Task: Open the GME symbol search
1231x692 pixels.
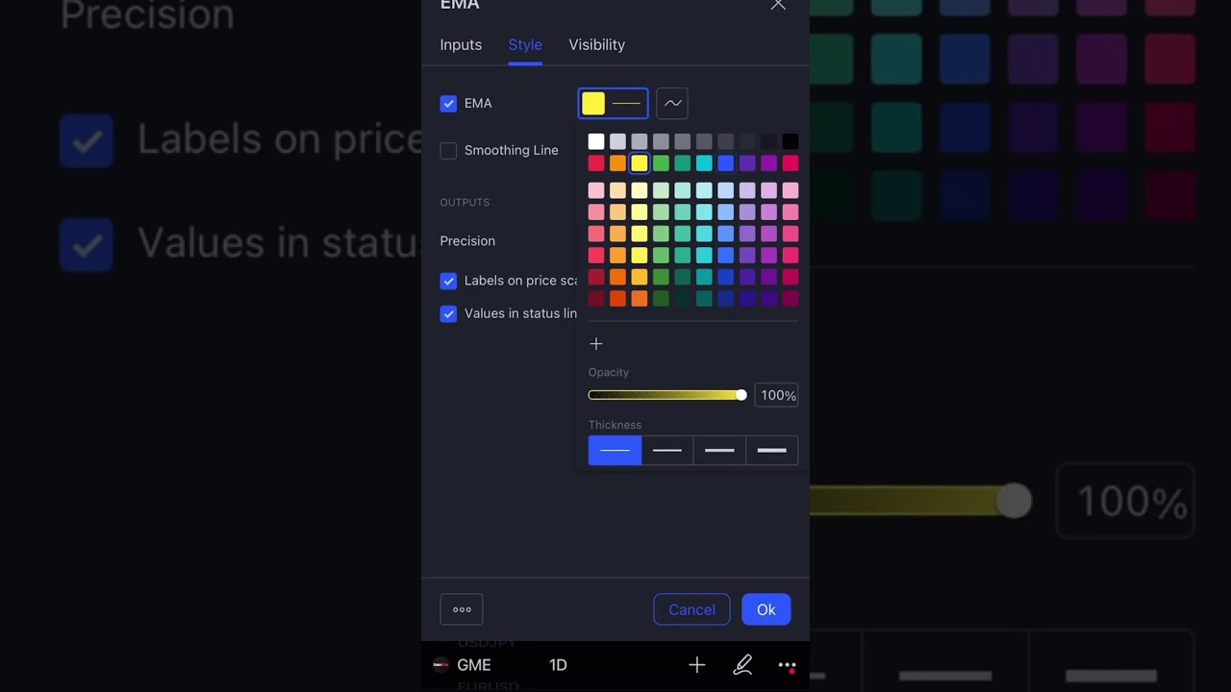Action: tap(474, 665)
